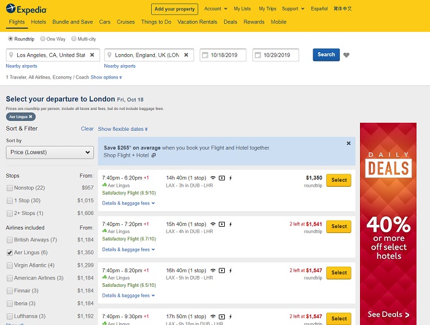Click See Deals on the Daily Deals ad
The height and width of the screenshot is (325, 430).
pyautogui.click(x=388, y=315)
